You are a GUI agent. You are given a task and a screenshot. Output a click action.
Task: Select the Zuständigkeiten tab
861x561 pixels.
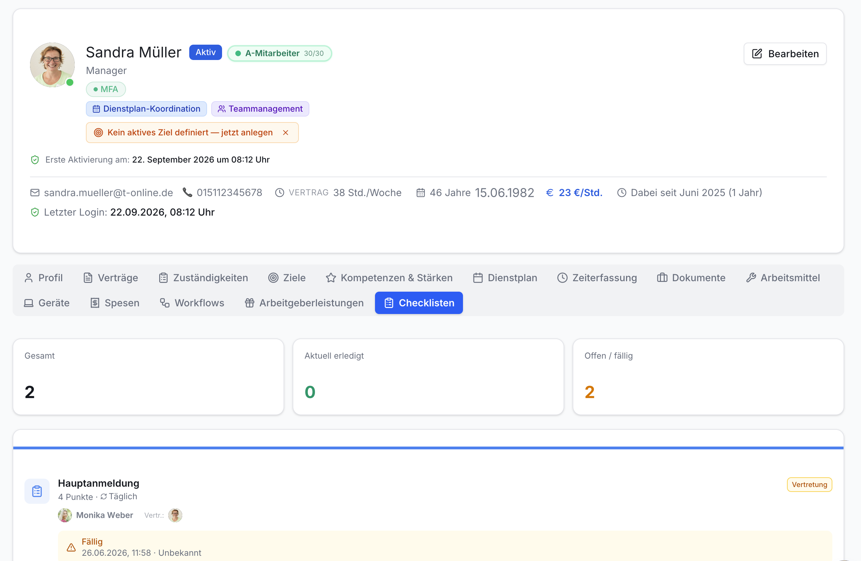(203, 278)
